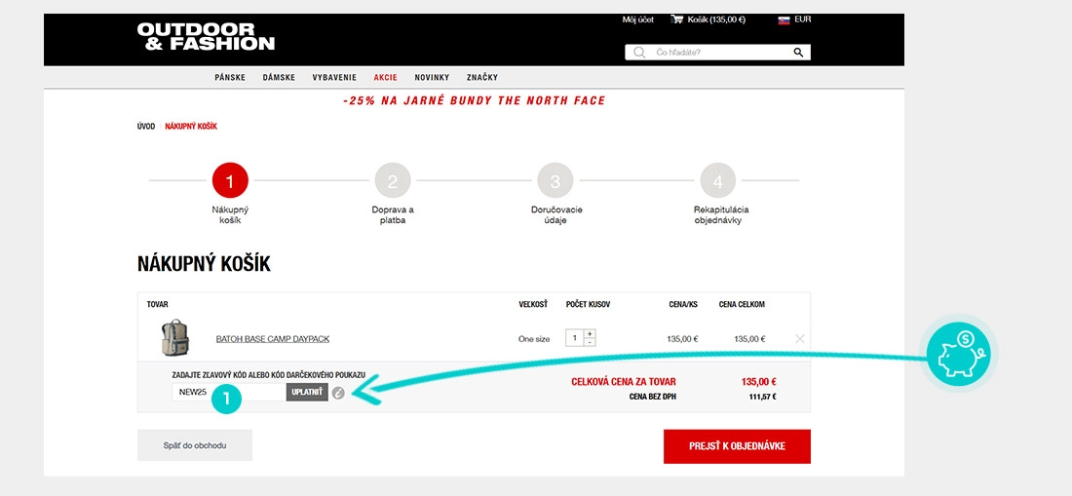Click the piggy bank savings icon
The width and height of the screenshot is (1072, 496).
[x=959, y=354]
